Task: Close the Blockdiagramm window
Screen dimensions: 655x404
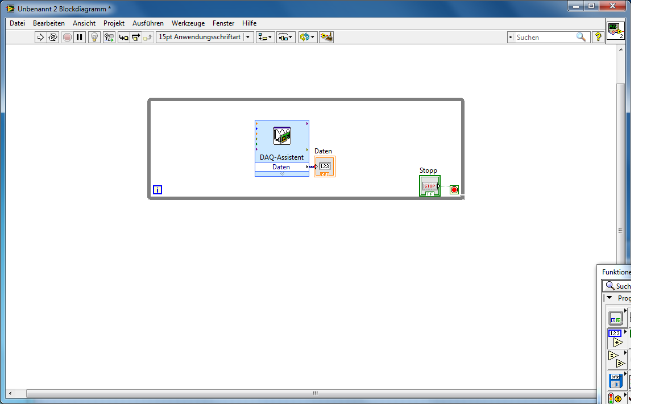Action: [x=613, y=6]
